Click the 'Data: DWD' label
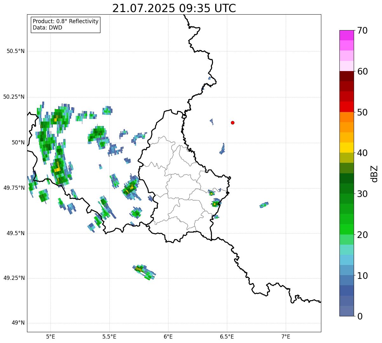Image resolution: width=382 pixels, height=343 pixels. pyautogui.click(x=47, y=28)
